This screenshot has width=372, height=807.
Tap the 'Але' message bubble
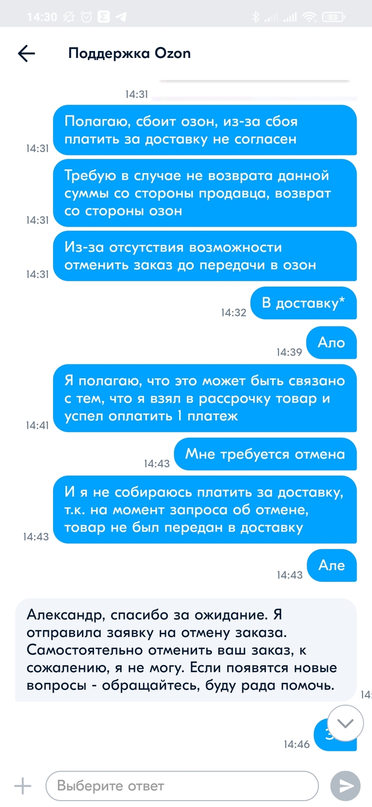click(x=332, y=565)
